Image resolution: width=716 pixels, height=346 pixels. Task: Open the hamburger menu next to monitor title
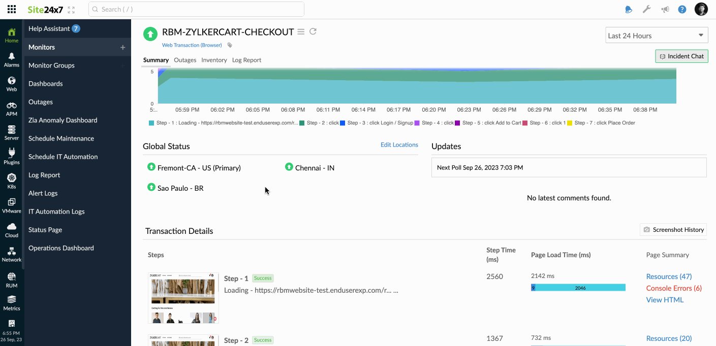click(301, 32)
